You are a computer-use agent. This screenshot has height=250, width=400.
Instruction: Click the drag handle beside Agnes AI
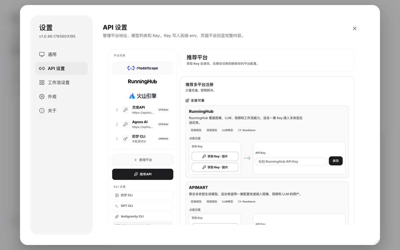(117, 124)
